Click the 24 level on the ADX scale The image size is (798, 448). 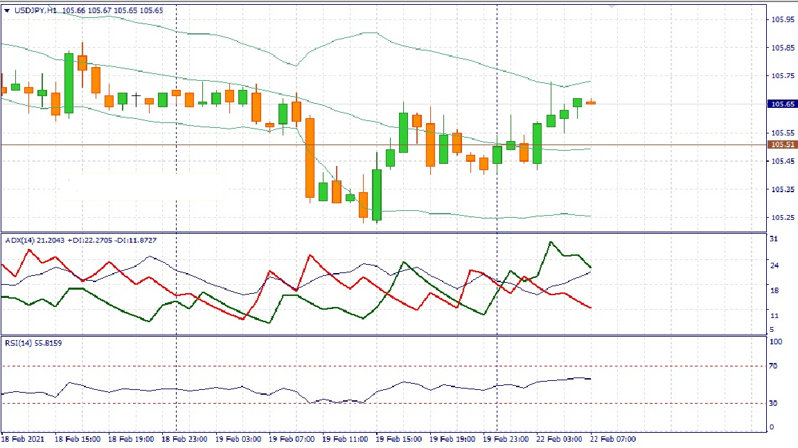coord(774,265)
